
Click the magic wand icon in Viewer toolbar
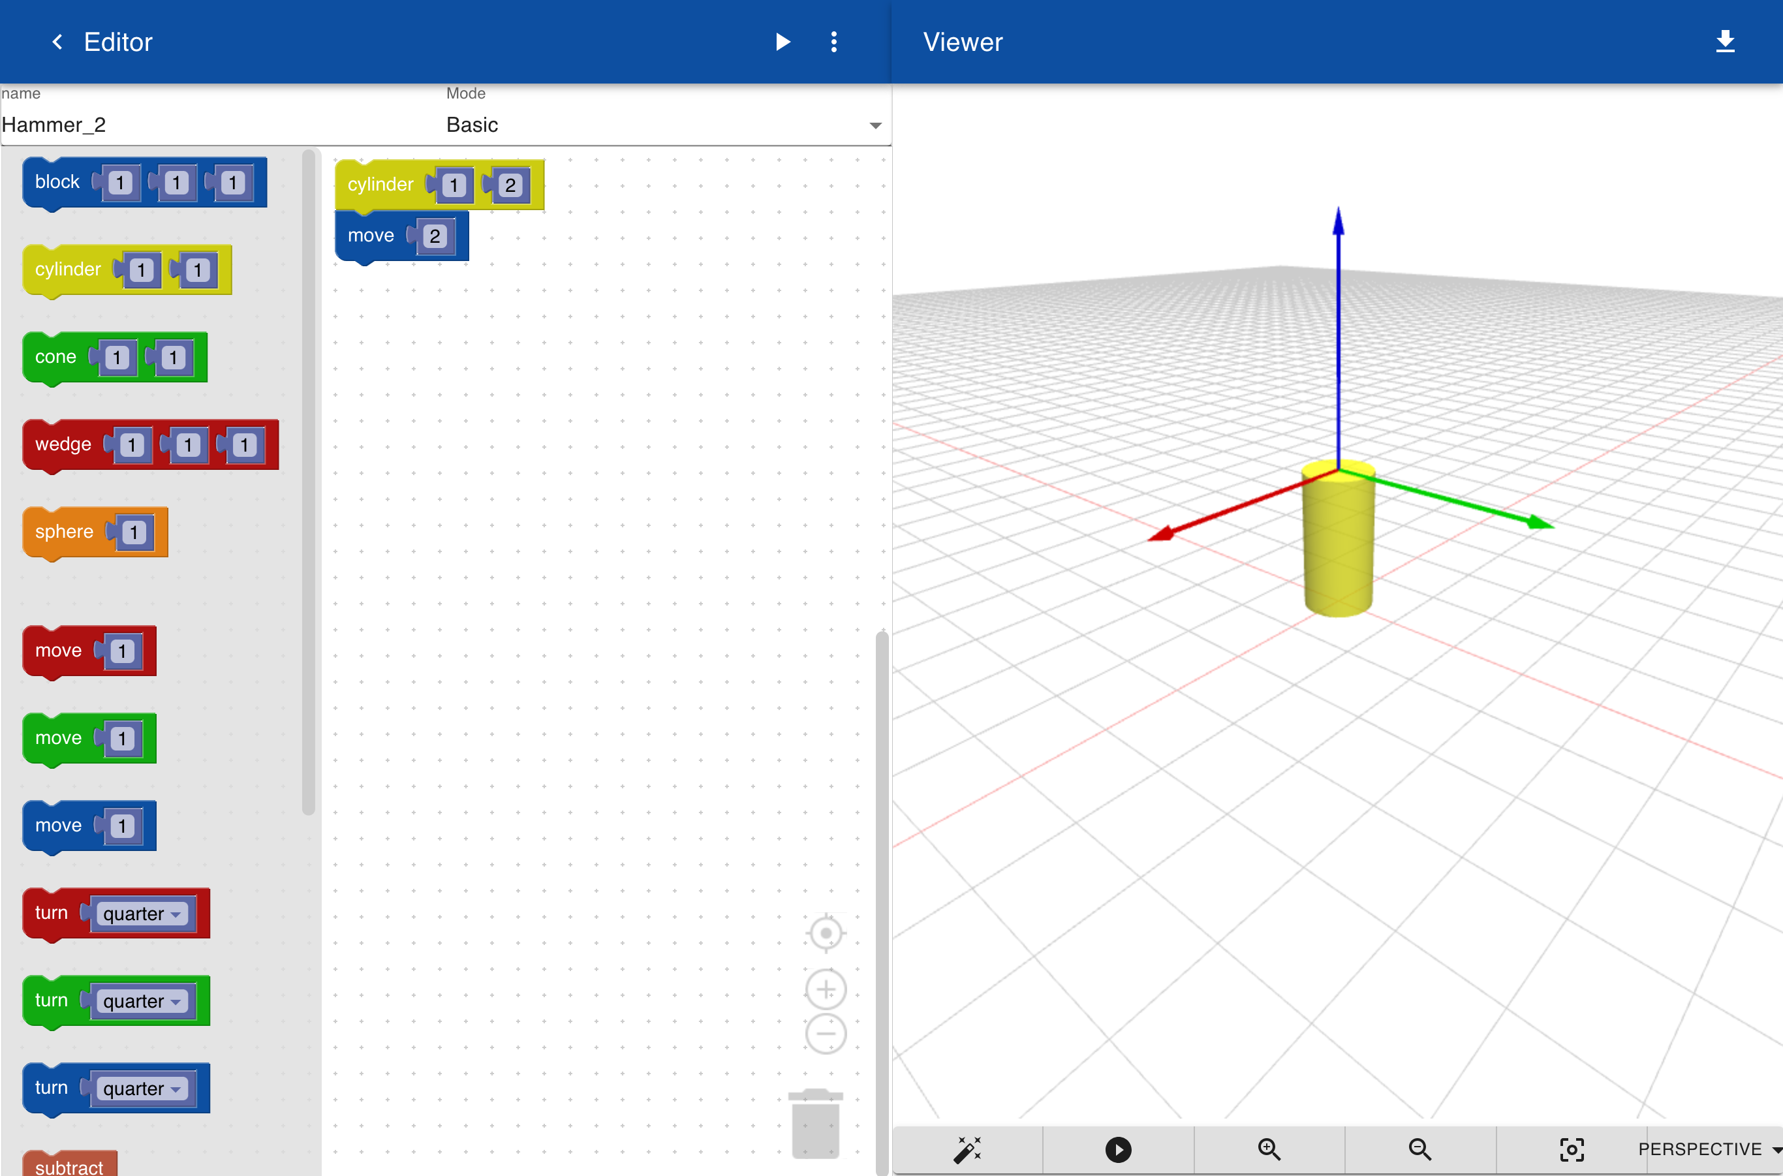click(967, 1149)
